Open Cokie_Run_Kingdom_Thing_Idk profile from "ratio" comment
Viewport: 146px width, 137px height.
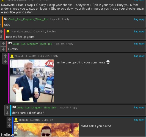tap(28, 19)
